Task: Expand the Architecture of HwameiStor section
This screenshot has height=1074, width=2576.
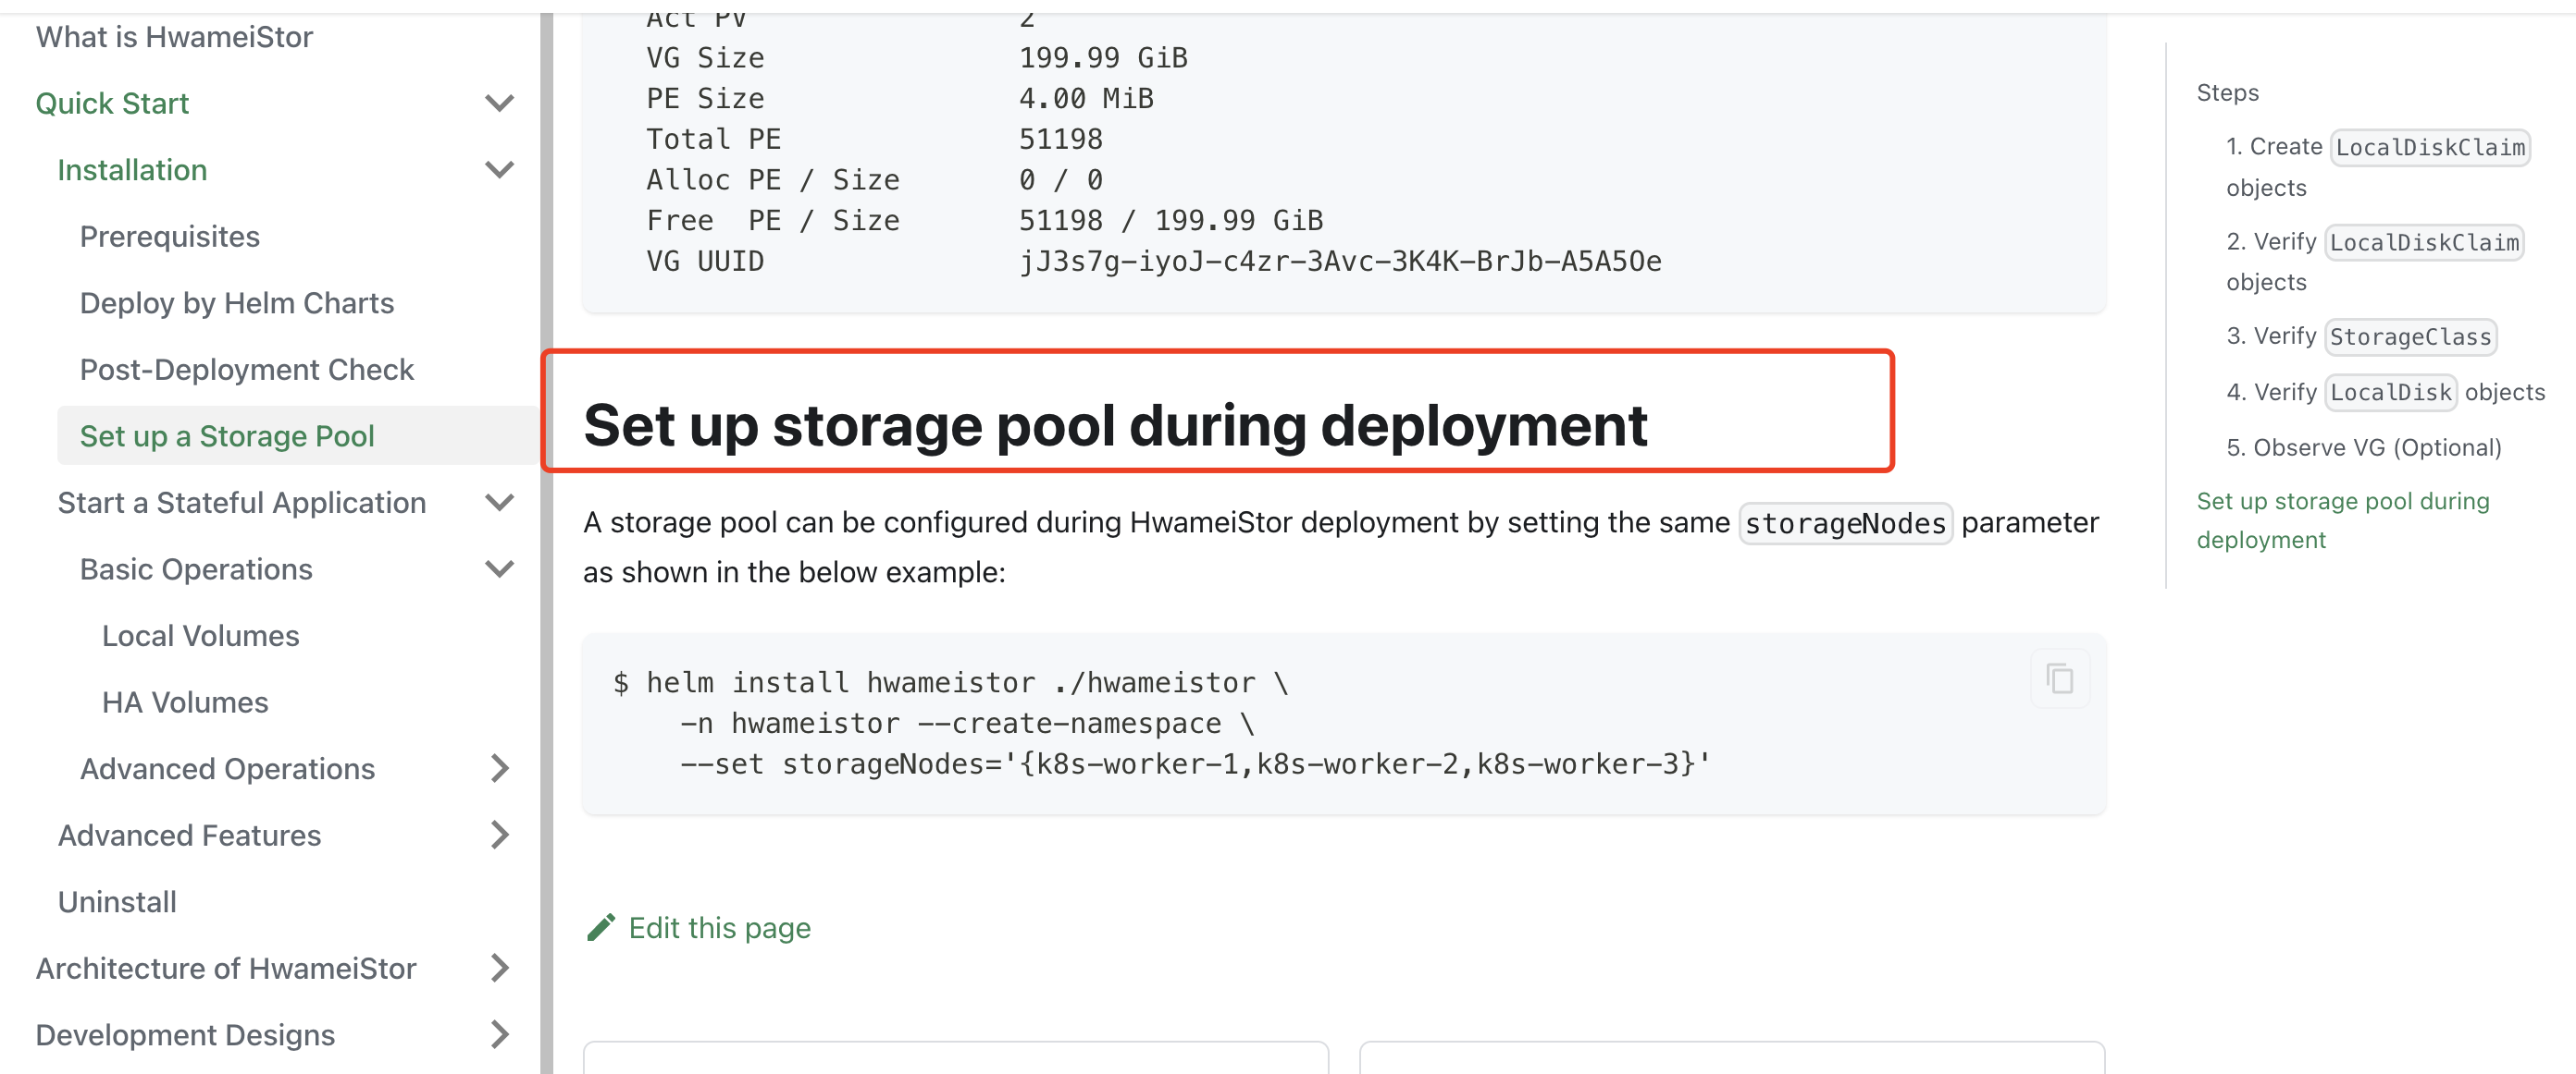Action: (x=500, y=968)
